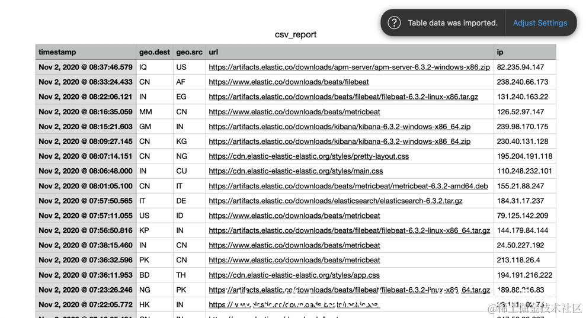Select the IP cell 155.21.88.247
This screenshot has width=586, height=318.
tap(525, 186)
